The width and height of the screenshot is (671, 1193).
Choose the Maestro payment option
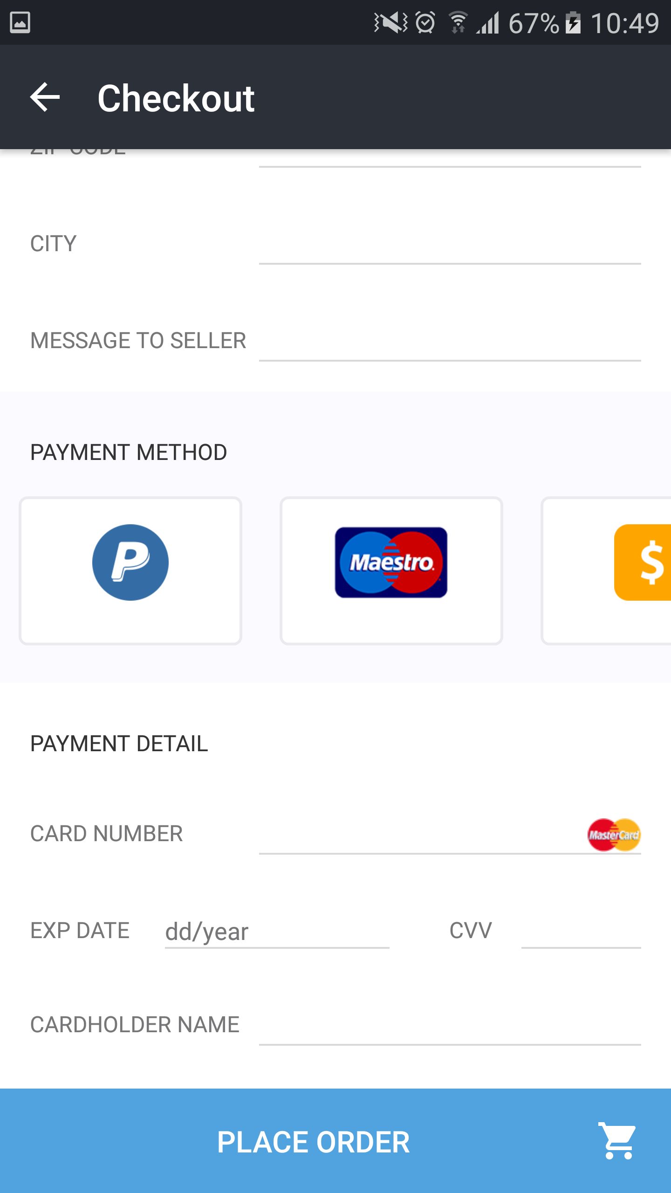tap(391, 571)
